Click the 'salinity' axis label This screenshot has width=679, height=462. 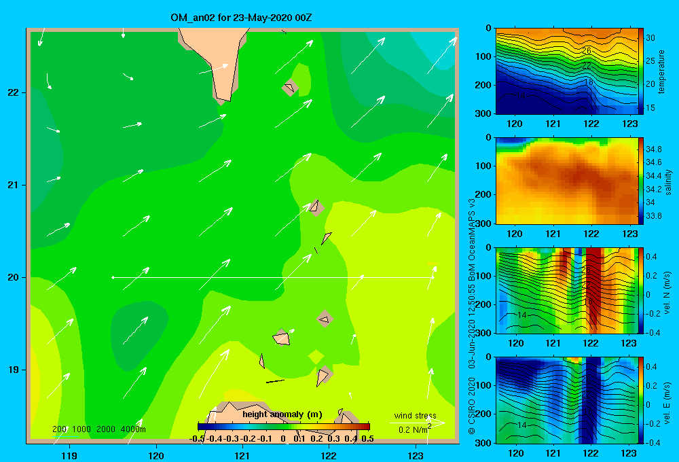pos(668,182)
